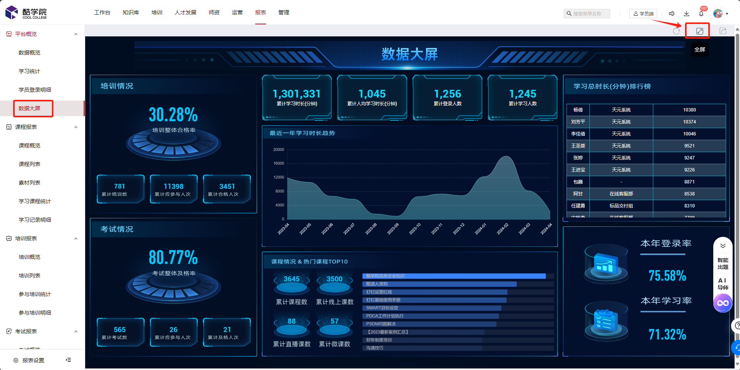Click the 课程报表 section icon
The height and width of the screenshot is (370, 740).
point(9,127)
